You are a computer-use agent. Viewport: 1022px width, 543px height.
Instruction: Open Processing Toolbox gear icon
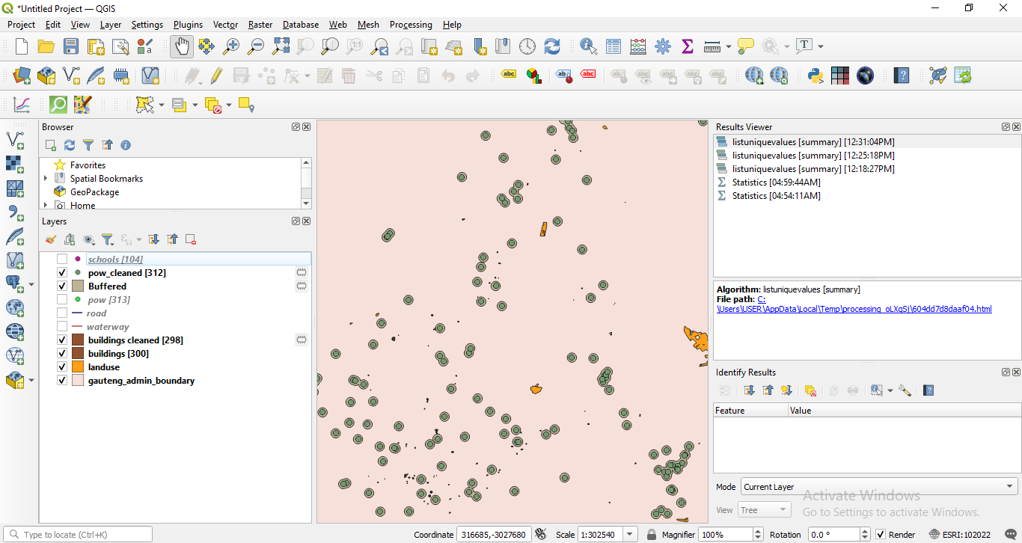pos(663,46)
